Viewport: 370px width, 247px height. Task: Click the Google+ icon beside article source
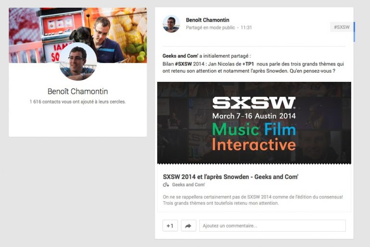click(x=166, y=185)
